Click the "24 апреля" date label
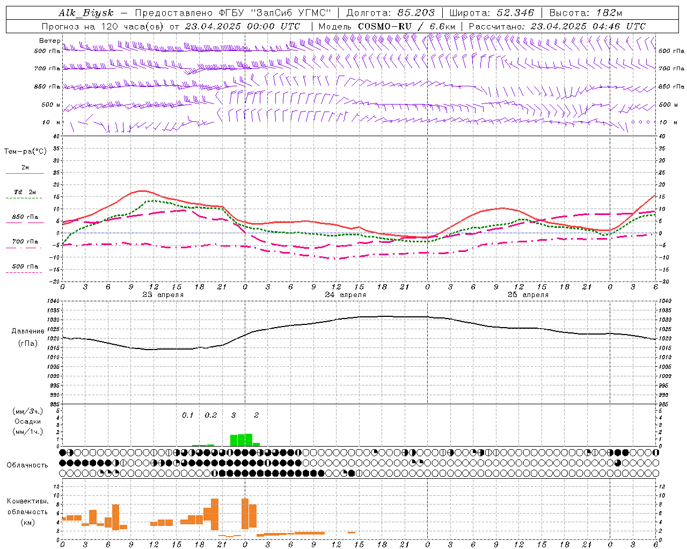The width and height of the screenshot is (687, 549). 345,295
